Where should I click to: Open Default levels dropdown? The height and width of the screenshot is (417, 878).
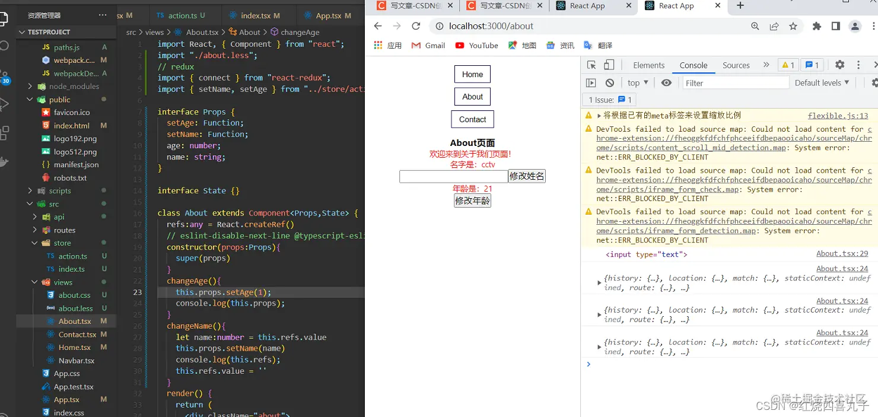(x=822, y=83)
